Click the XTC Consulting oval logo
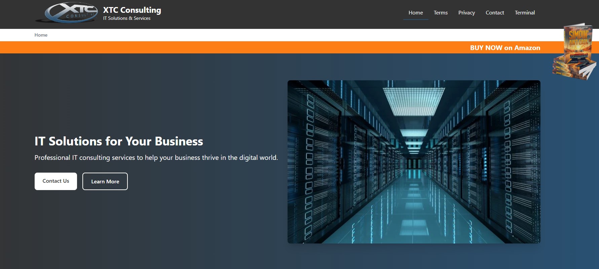The width and height of the screenshot is (599, 269). click(71, 13)
